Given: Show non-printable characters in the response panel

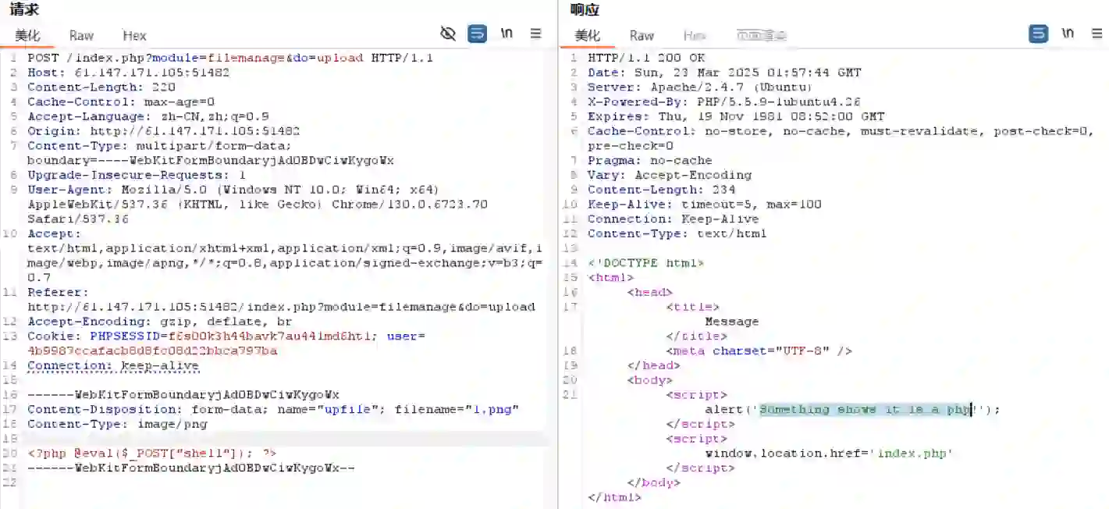Looking at the screenshot, I should 1068,34.
